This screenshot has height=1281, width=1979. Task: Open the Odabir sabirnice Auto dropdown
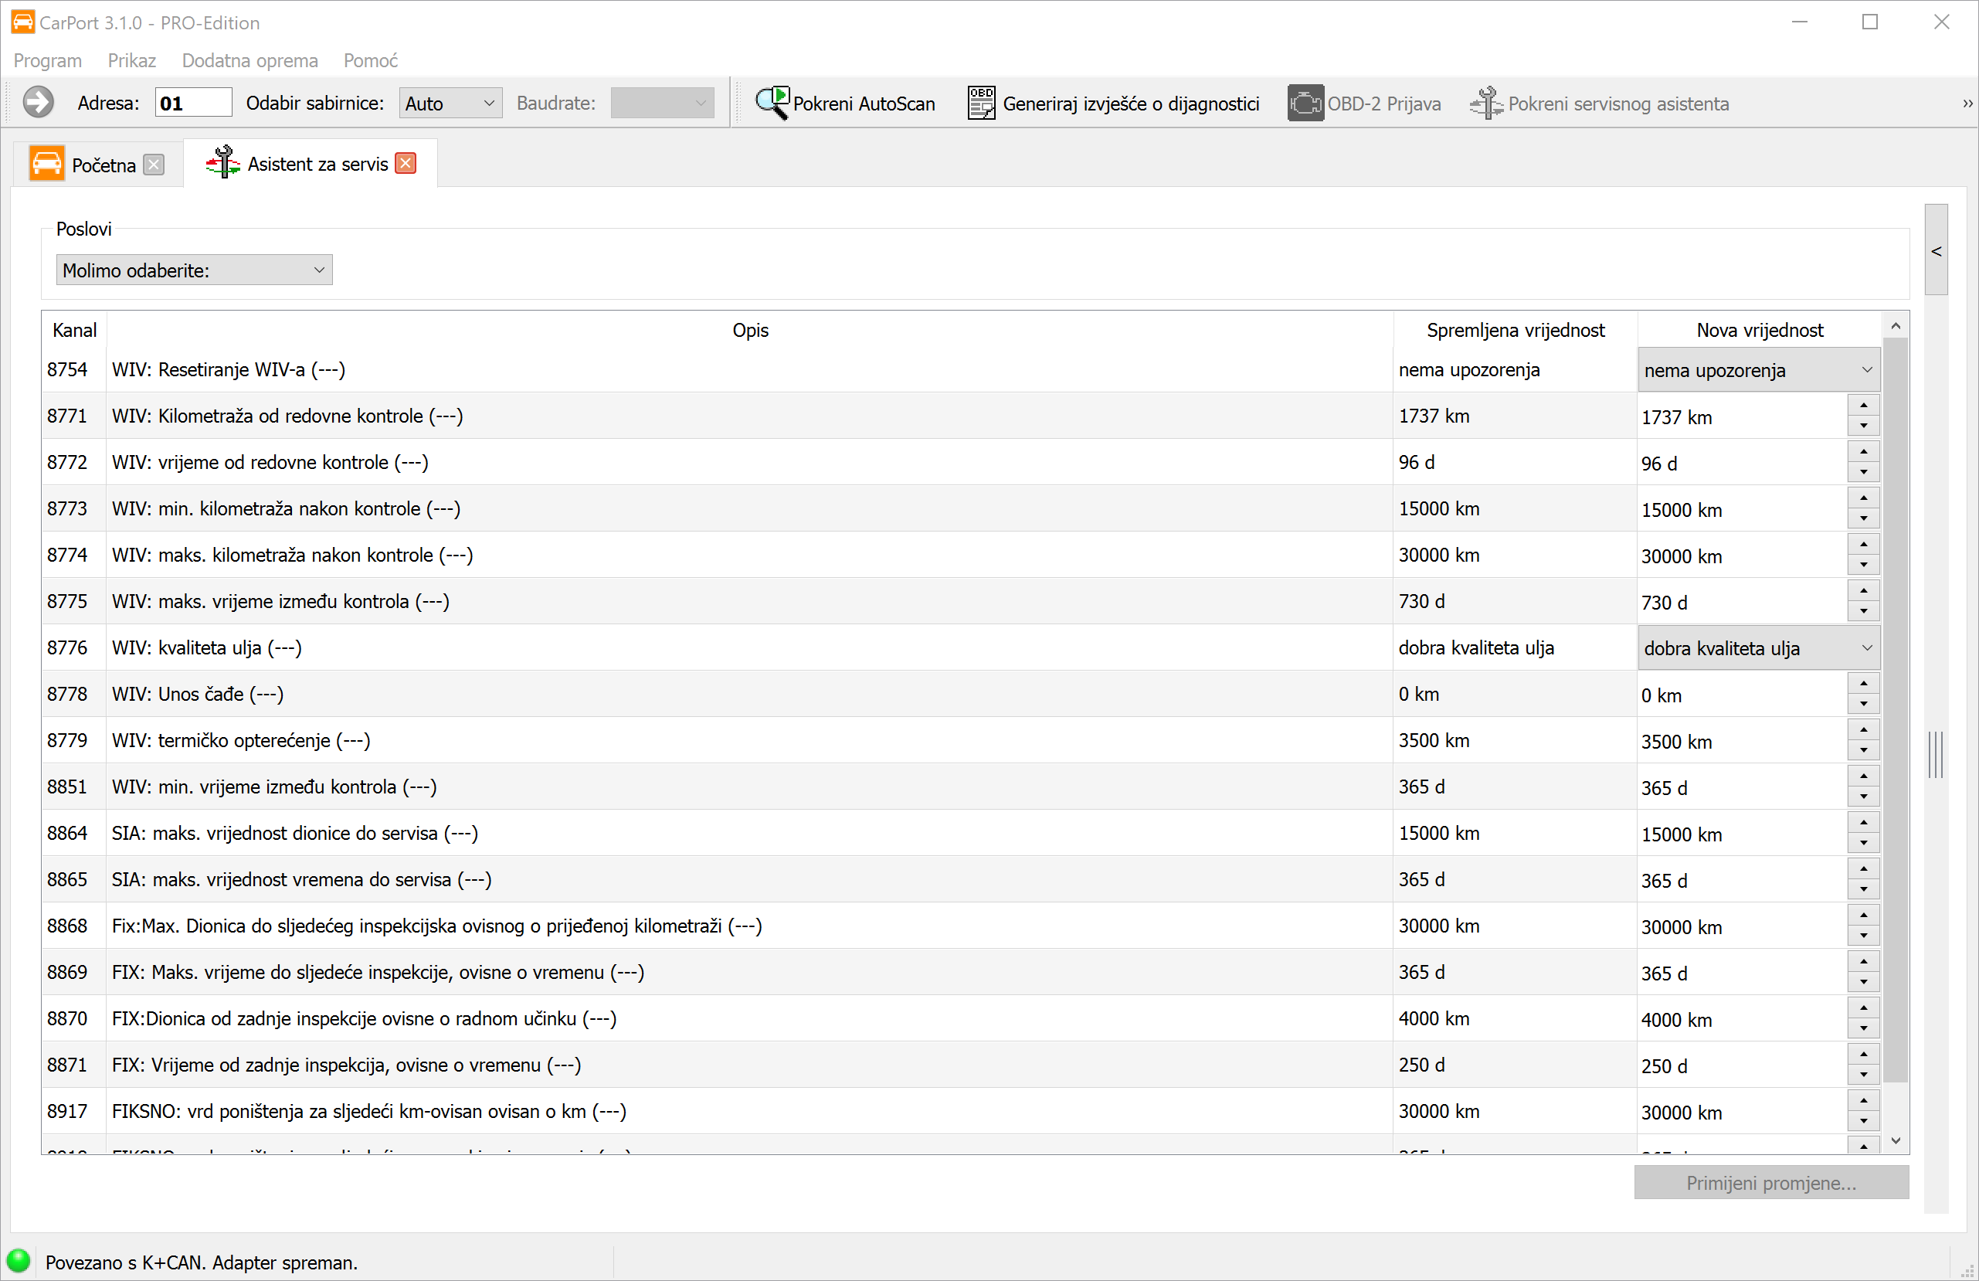[x=450, y=104]
